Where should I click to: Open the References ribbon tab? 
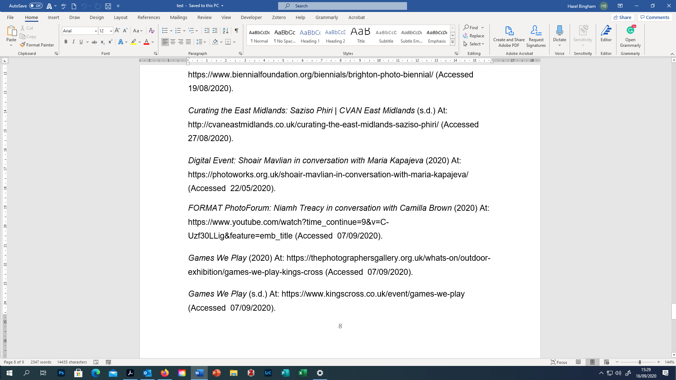149,17
